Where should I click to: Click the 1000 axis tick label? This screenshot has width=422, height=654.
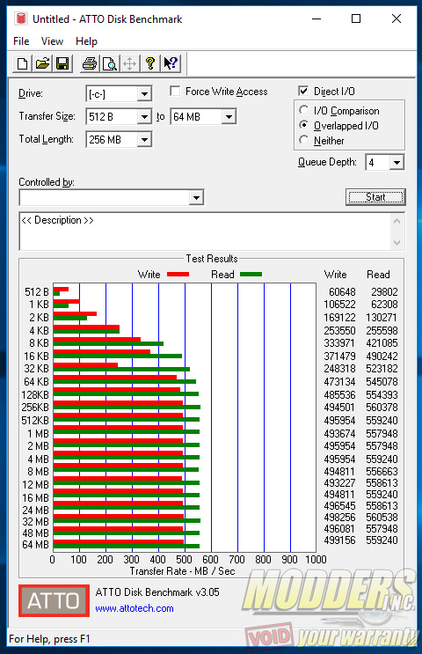coord(316,559)
